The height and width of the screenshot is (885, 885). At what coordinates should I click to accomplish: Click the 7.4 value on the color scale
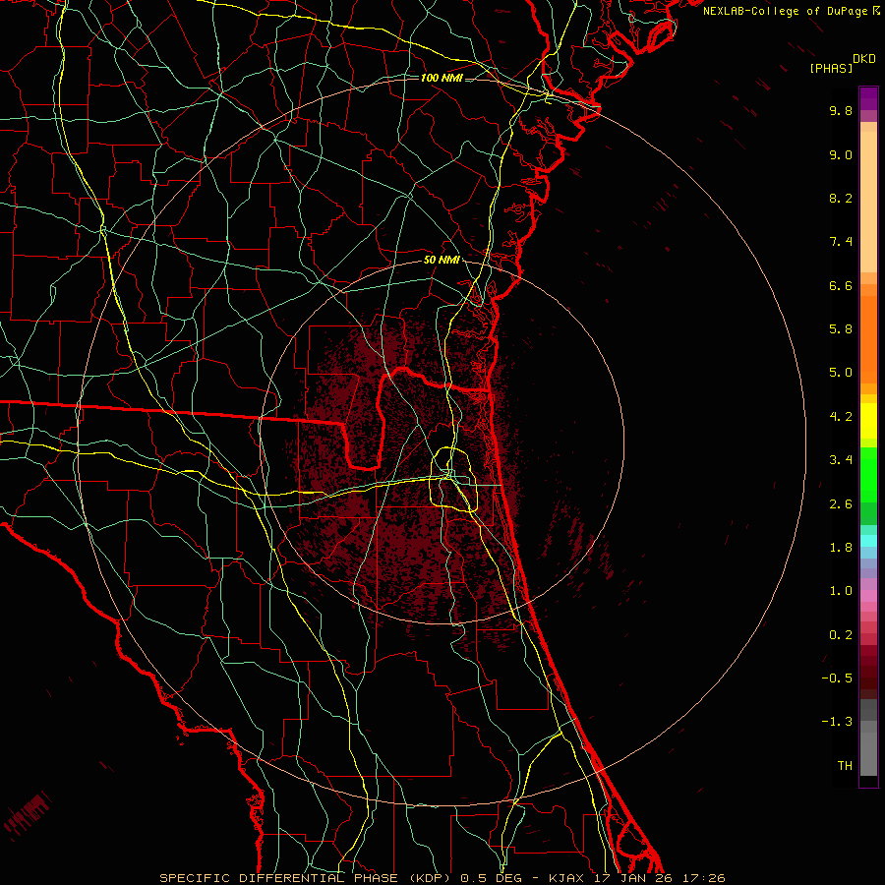pos(841,242)
